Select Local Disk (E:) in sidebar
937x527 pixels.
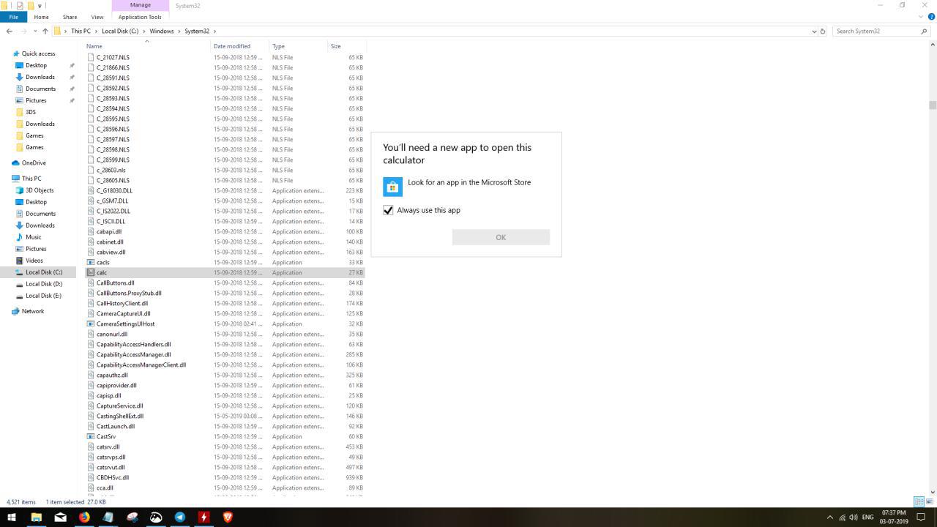coord(44,296)
